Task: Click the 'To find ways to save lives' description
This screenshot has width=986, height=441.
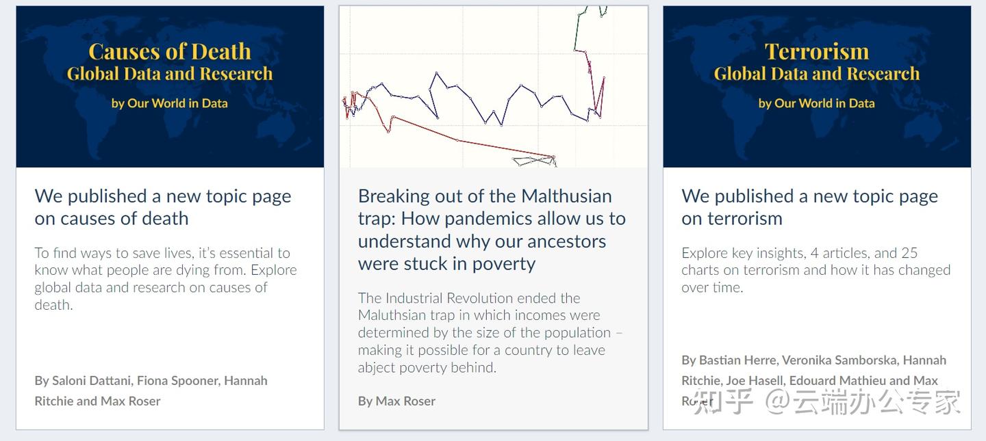Action: (x=166, y=278)
